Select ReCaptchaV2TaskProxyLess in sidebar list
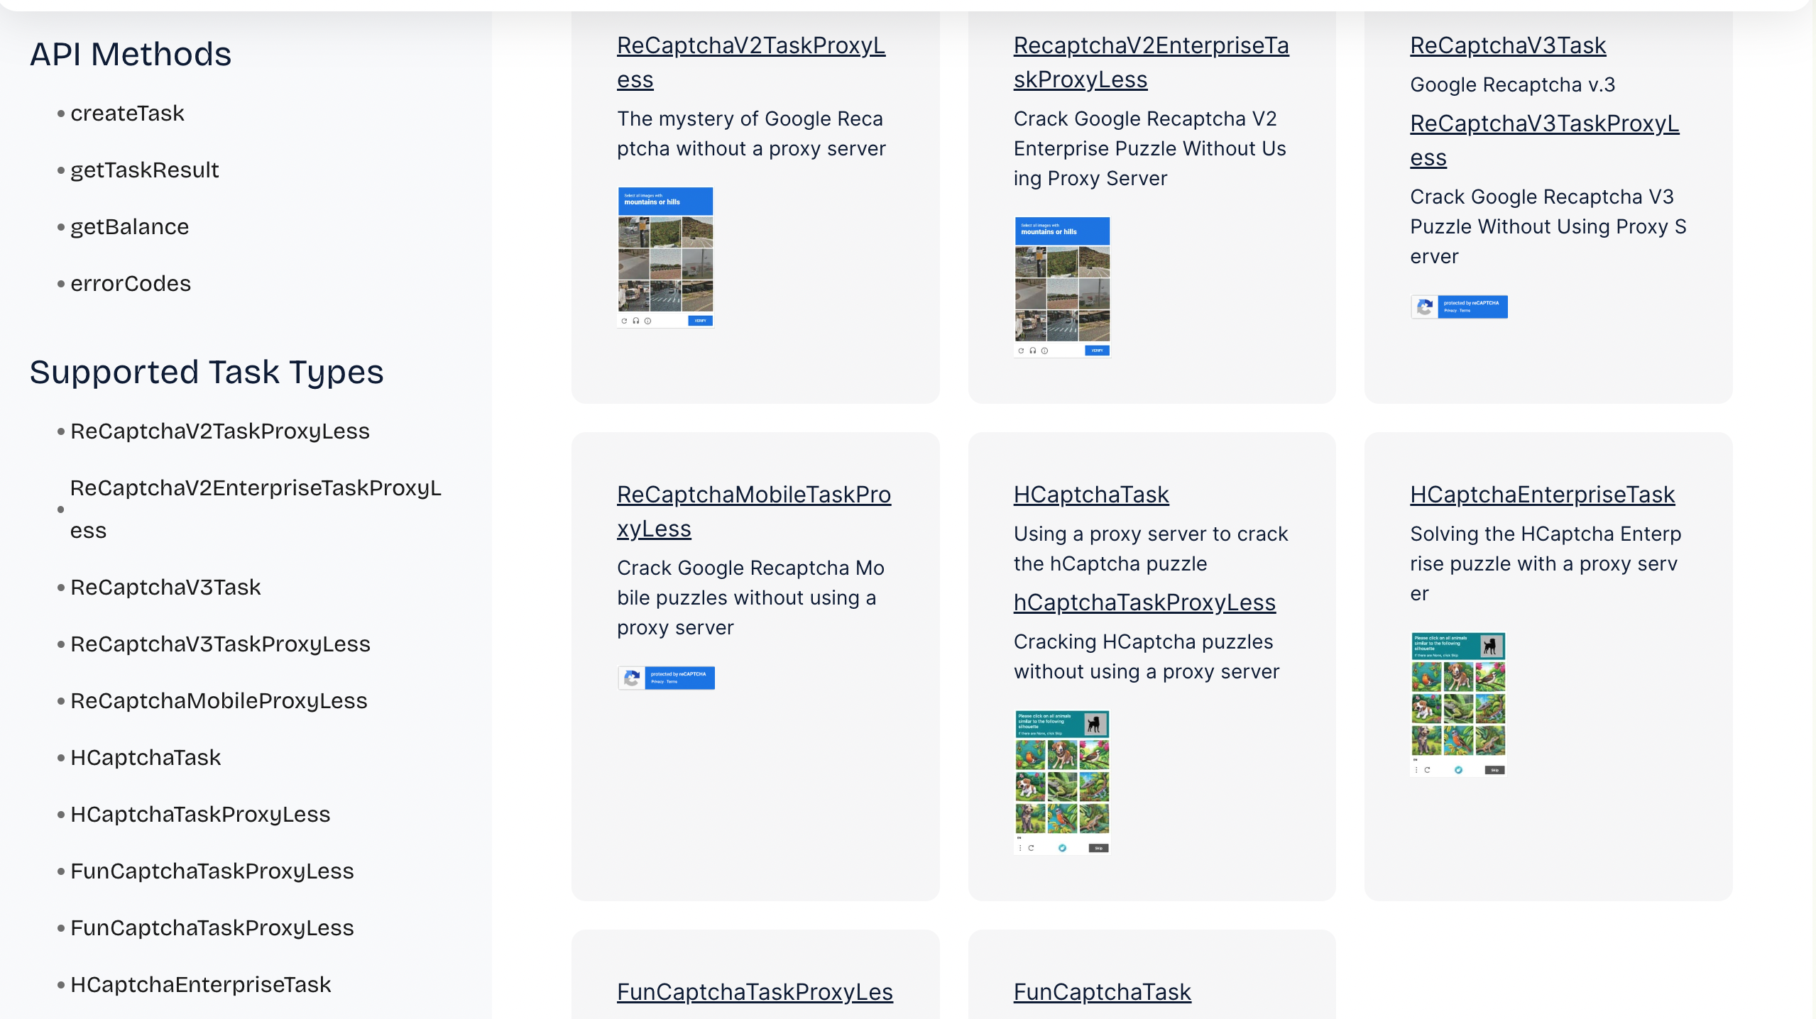Viewport: 1816px width, 1019px height. (220, 431)
